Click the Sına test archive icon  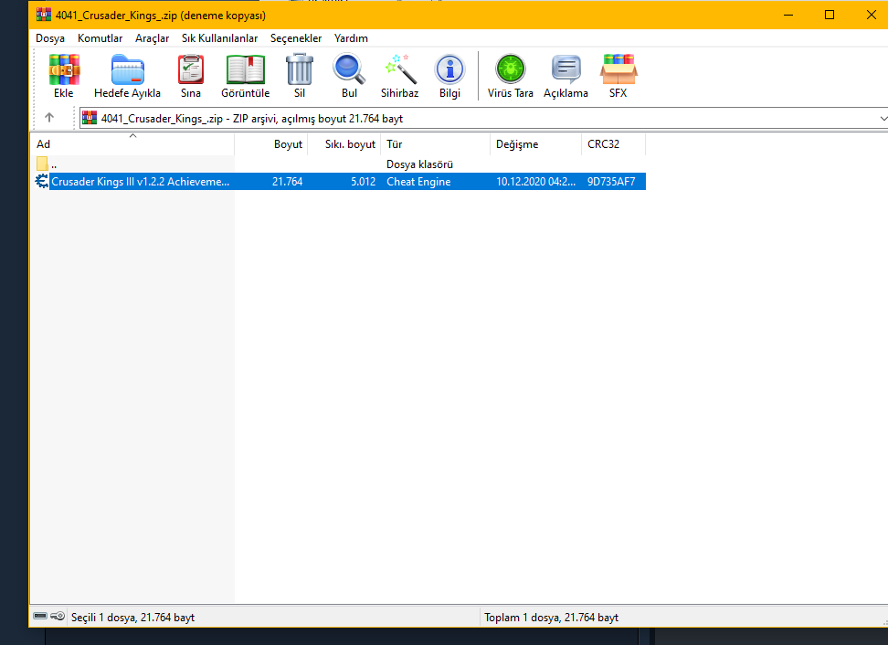pyautogui.click(x=191, y=69)
